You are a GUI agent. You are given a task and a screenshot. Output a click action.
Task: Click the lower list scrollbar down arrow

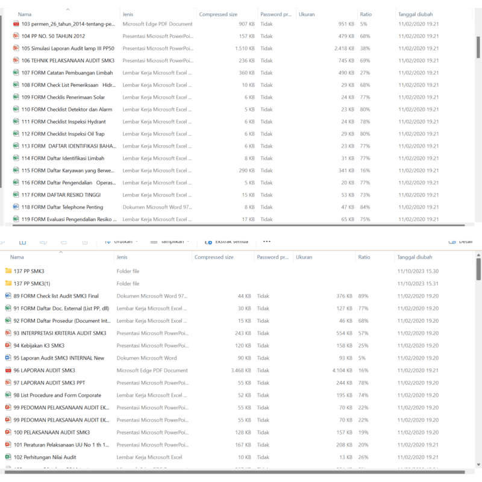pyautogui.click(x=478, y=465)
